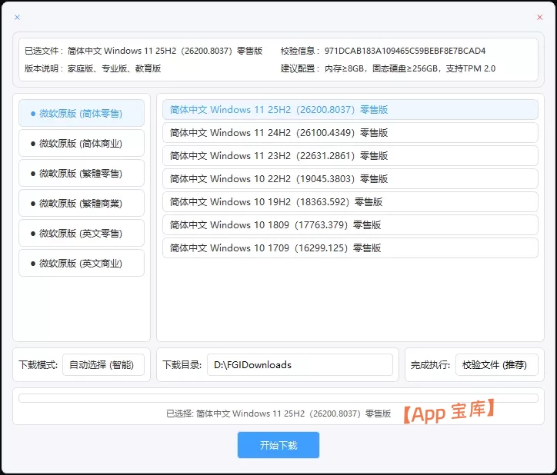Choose Windows 11 23H2 (22631.2861) 零售版 row
Screen dimensions: 557x475
pos(350,156)
